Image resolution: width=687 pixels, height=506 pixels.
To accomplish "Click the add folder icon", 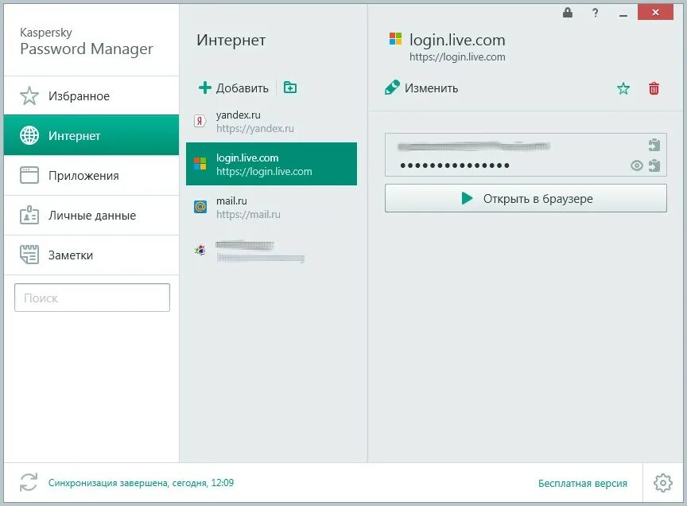I will click(x=290, y=88).
